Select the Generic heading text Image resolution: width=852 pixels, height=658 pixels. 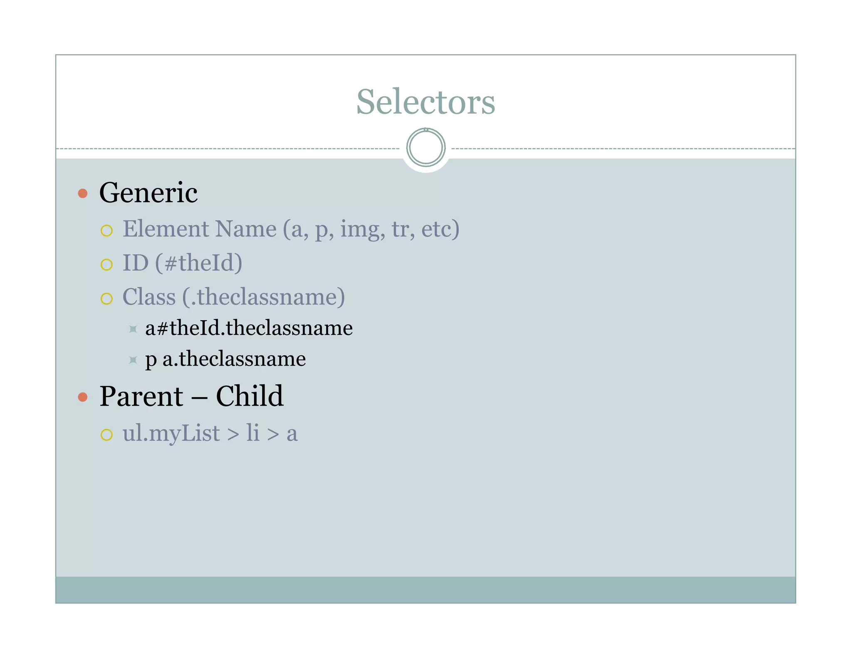coord(148,193)
